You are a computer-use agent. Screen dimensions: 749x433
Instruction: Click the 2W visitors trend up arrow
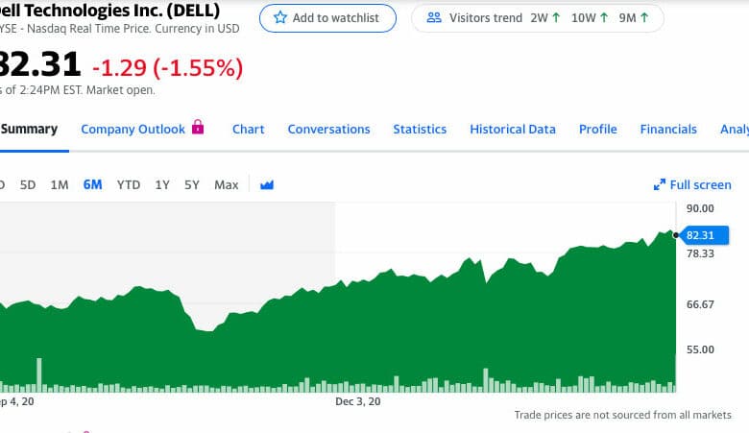click(x=556, y=18)
